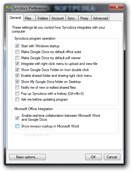This screenshot has width=132, height=172.
Task: Enable the Ctrl+Alt+S hotkey popup option
Action: pos(17,93)
